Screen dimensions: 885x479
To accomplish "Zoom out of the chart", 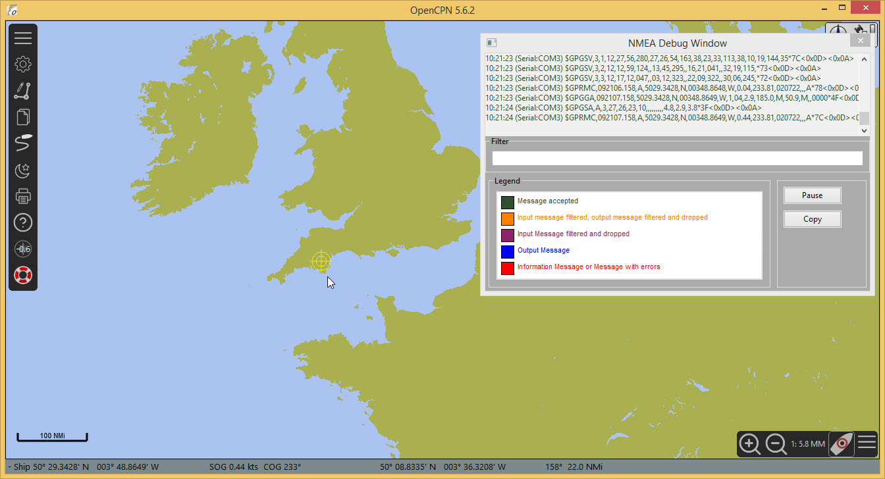I will (776, 444).
